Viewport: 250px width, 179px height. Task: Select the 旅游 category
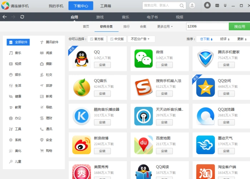coord(46,86)
